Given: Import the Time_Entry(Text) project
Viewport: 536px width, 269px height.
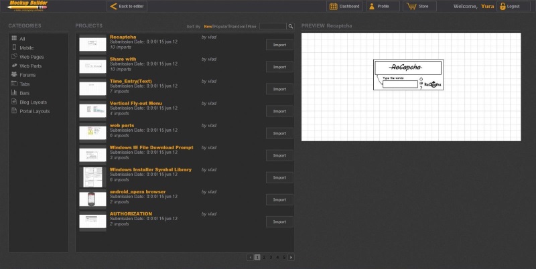Looking at the screenshot, I should pyautogui.click(x=279, y=89).
